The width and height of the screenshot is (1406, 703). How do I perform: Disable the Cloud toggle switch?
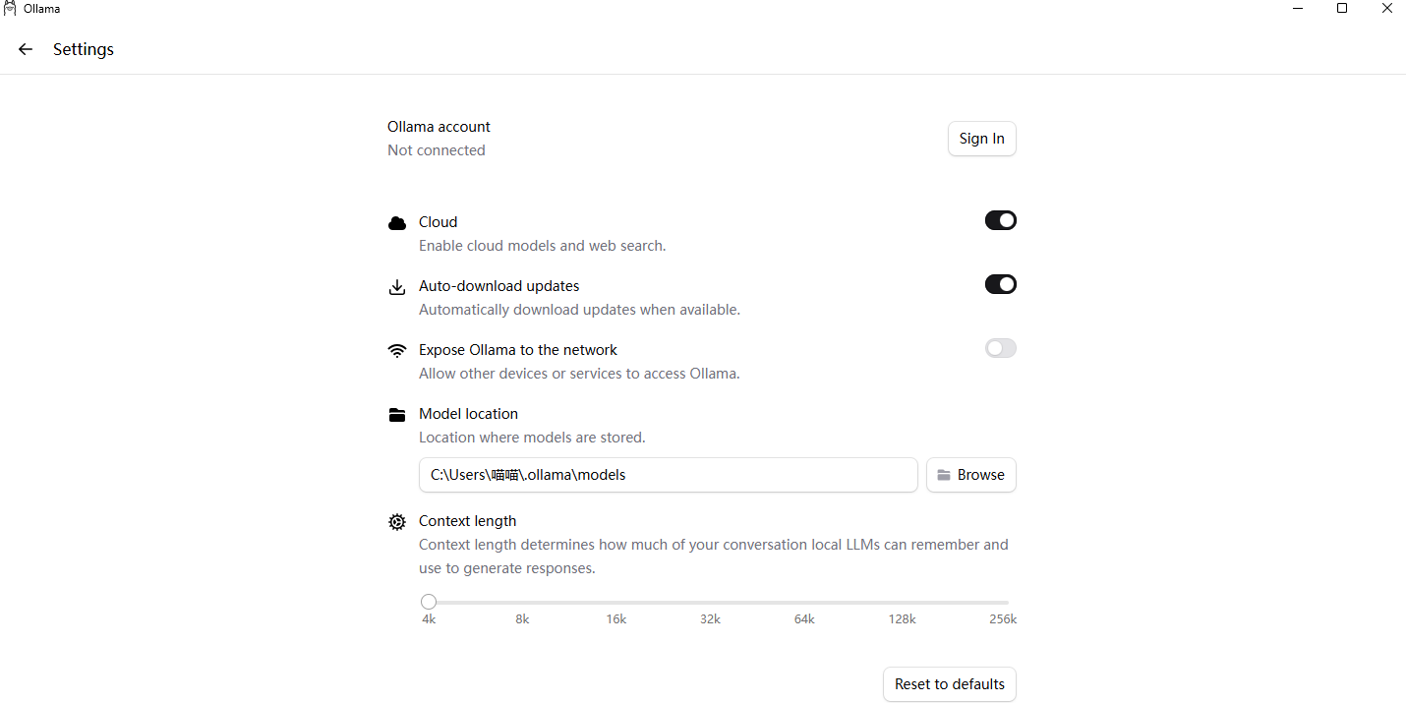[x=1001, y=220]
